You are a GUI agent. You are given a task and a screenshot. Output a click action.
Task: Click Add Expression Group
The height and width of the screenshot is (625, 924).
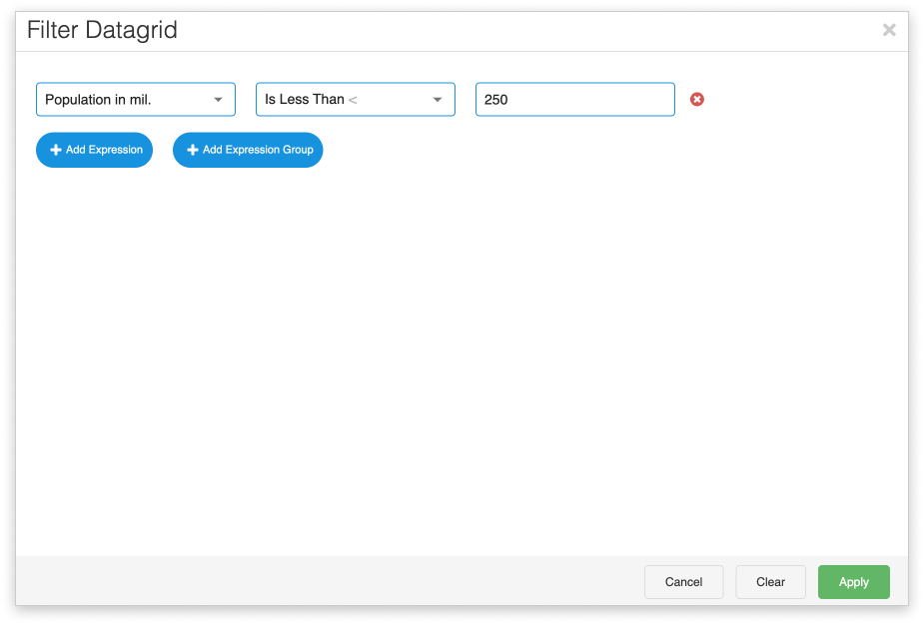click(248, 150)
